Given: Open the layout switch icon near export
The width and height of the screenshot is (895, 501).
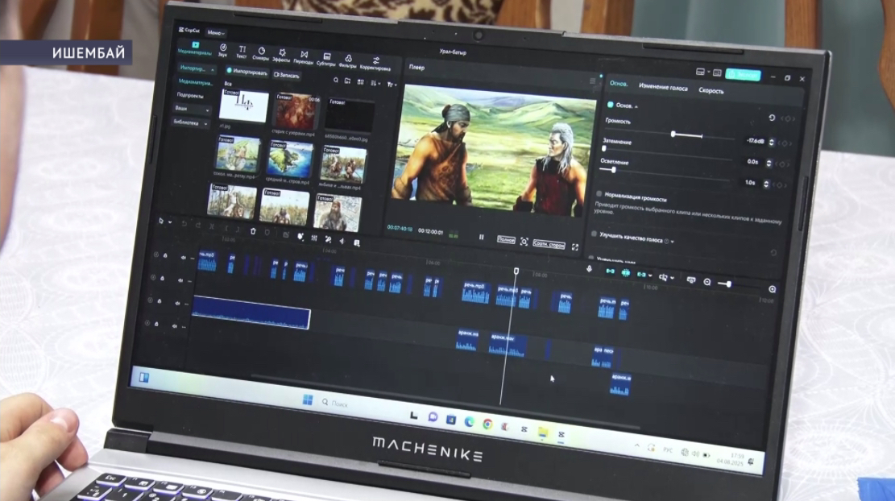Looking at the screenshot, I should click(x=700, y=72).
